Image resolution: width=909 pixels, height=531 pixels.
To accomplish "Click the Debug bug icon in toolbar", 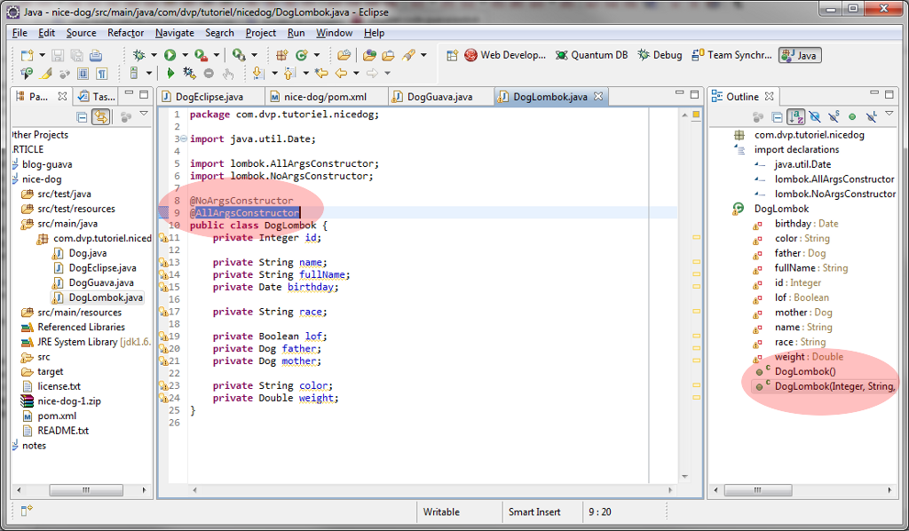I will (138, 55).
